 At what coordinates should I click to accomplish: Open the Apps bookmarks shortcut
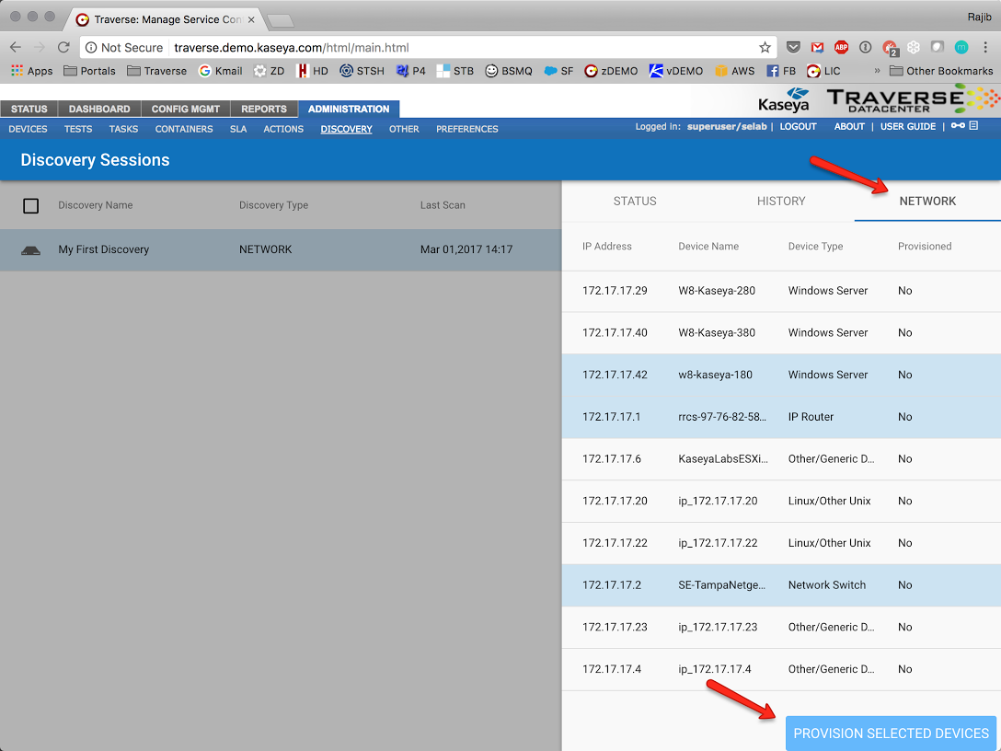click(31, 71)
